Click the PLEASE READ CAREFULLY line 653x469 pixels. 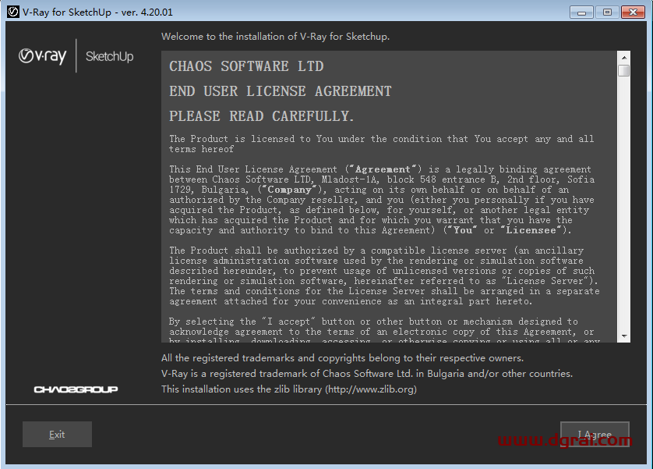(x=262, y=116)
